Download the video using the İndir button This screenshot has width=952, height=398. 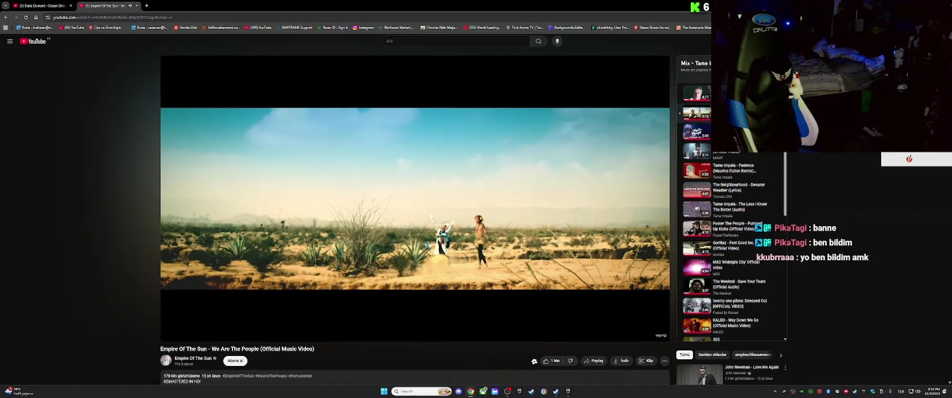pos(621,361)
